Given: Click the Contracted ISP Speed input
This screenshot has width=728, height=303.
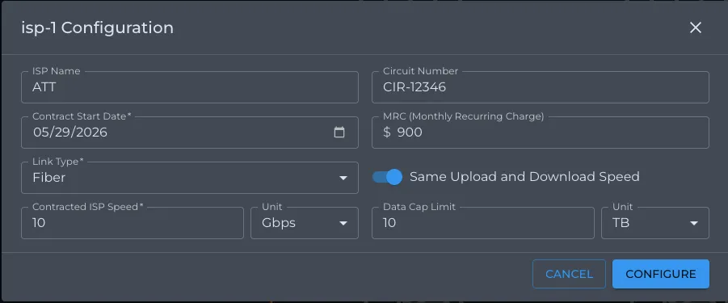Looking at the screenshot, I should pos(133,223).
